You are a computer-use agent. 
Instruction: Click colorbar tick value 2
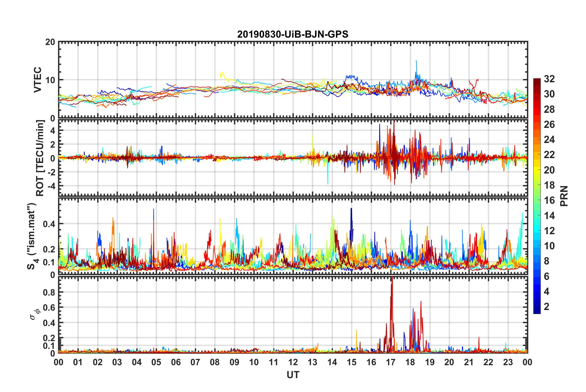(x=547, y=307)
